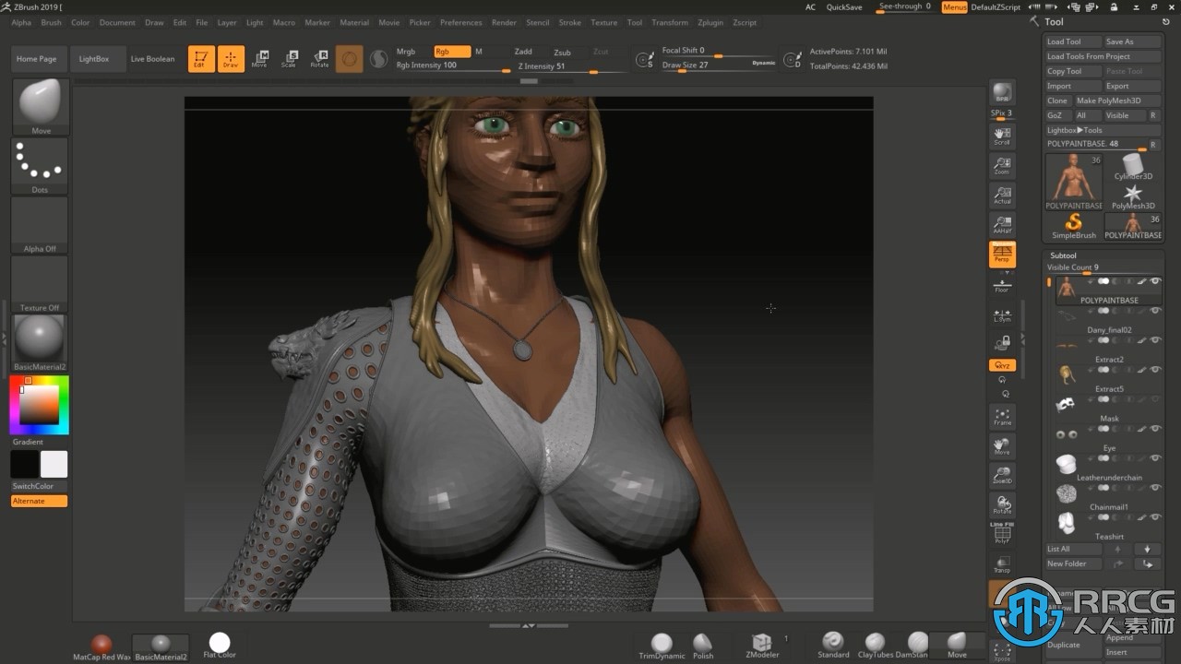Image resolution: width=1181 pixels, height=664 pixels.
Task: Open the Alpha menu
Action: (x=21, y=22)
